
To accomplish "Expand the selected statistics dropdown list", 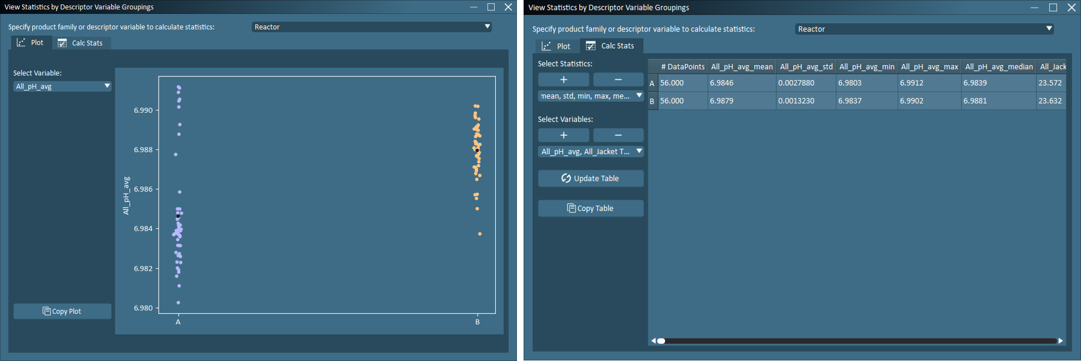I will [590, 96].
